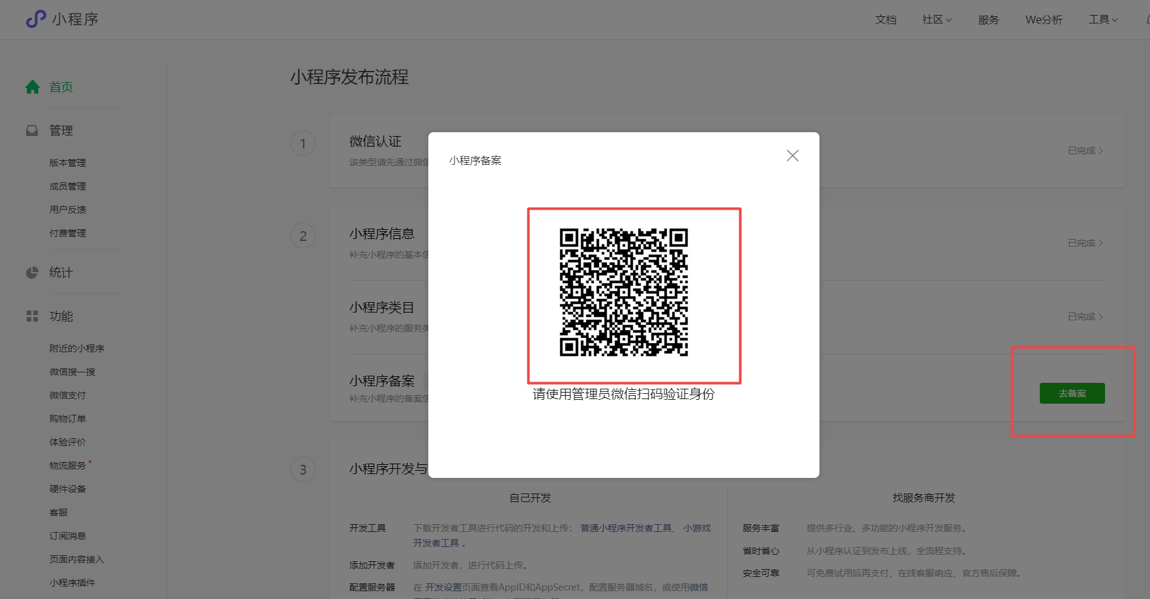Click the 找服务商开发 heading
The image size is (1150, 599).
click(924, 498)
